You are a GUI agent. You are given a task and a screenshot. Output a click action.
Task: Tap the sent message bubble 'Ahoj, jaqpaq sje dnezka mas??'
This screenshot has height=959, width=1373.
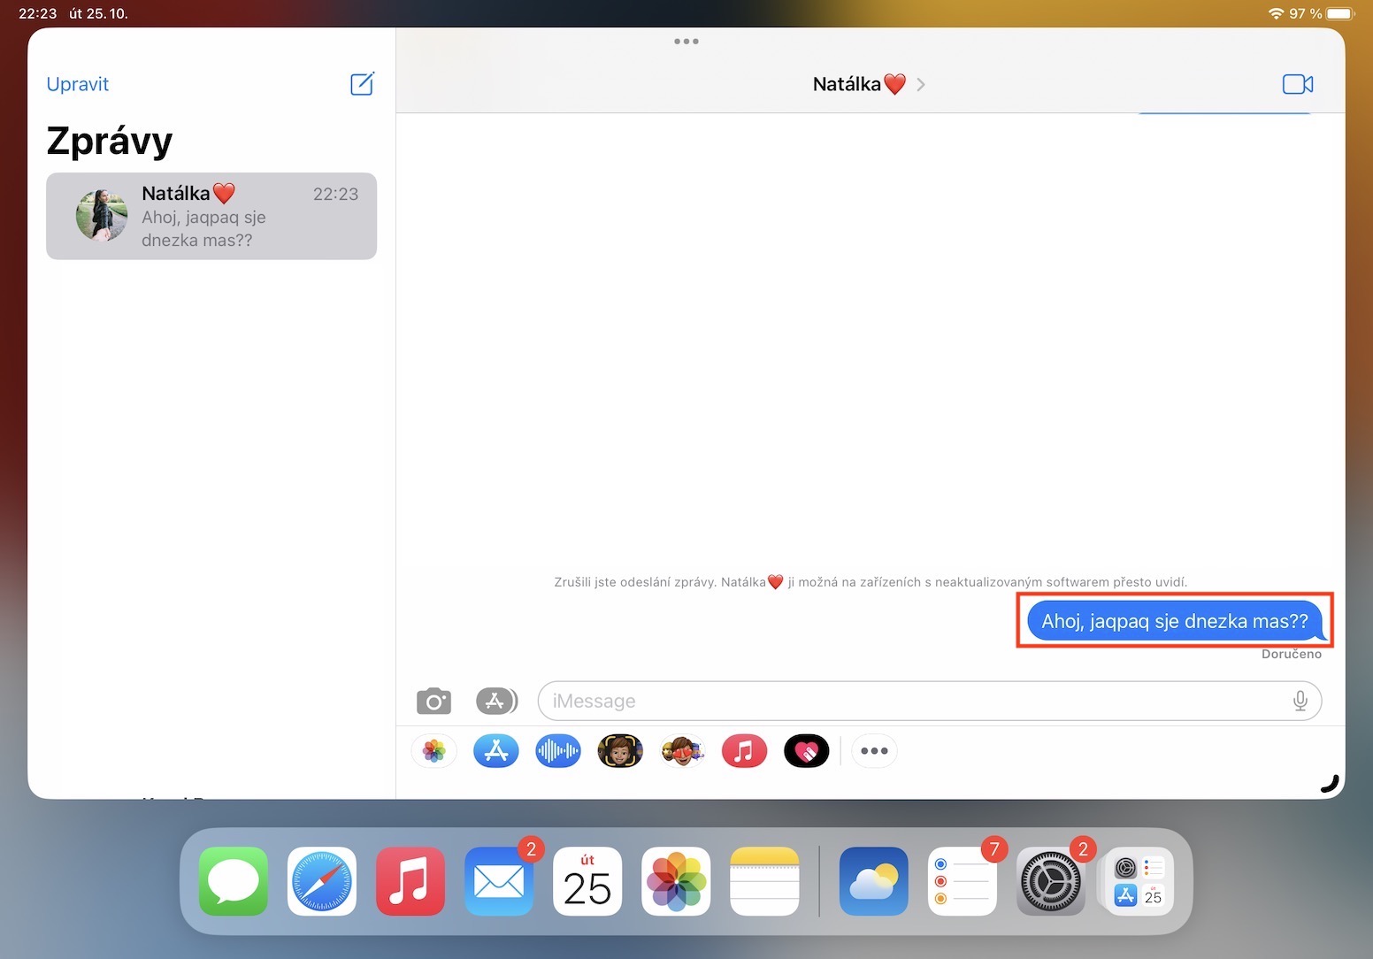tap(1175, 621)
